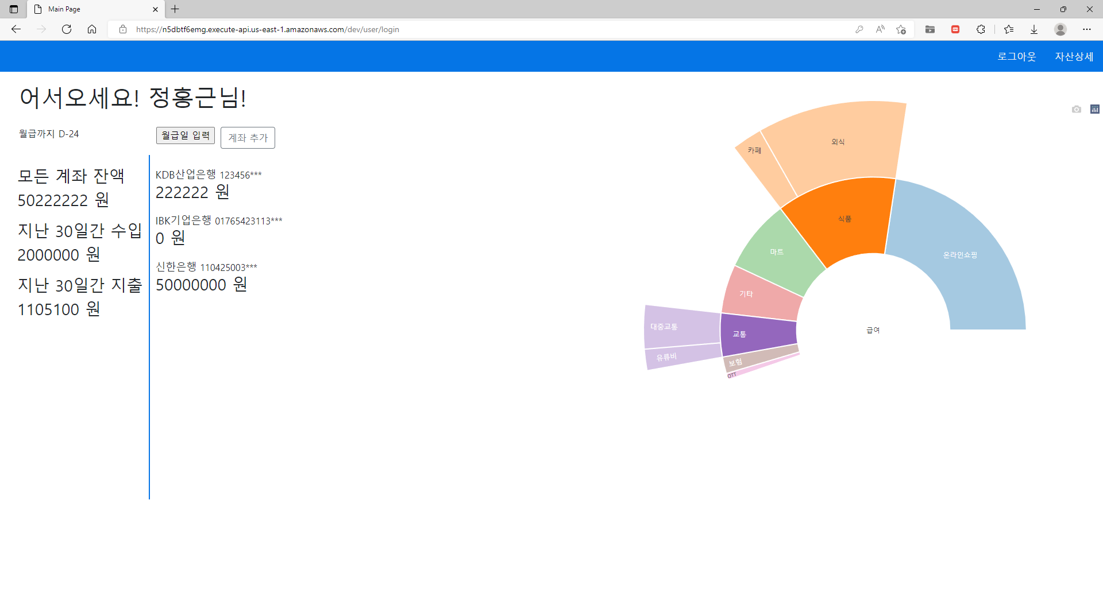Open the Extensions puzzle-piece icon

tap(981, 29)
